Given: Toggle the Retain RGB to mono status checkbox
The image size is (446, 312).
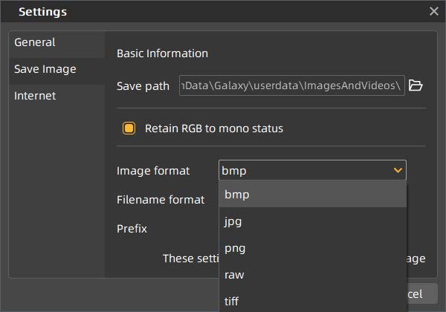Looking at the screenshot, I should (129, 129).
